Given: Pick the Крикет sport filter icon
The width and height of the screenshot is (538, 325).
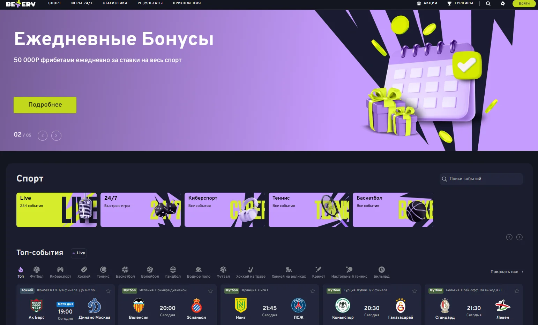Looking at the screenshot, I should tap(318, 270).
